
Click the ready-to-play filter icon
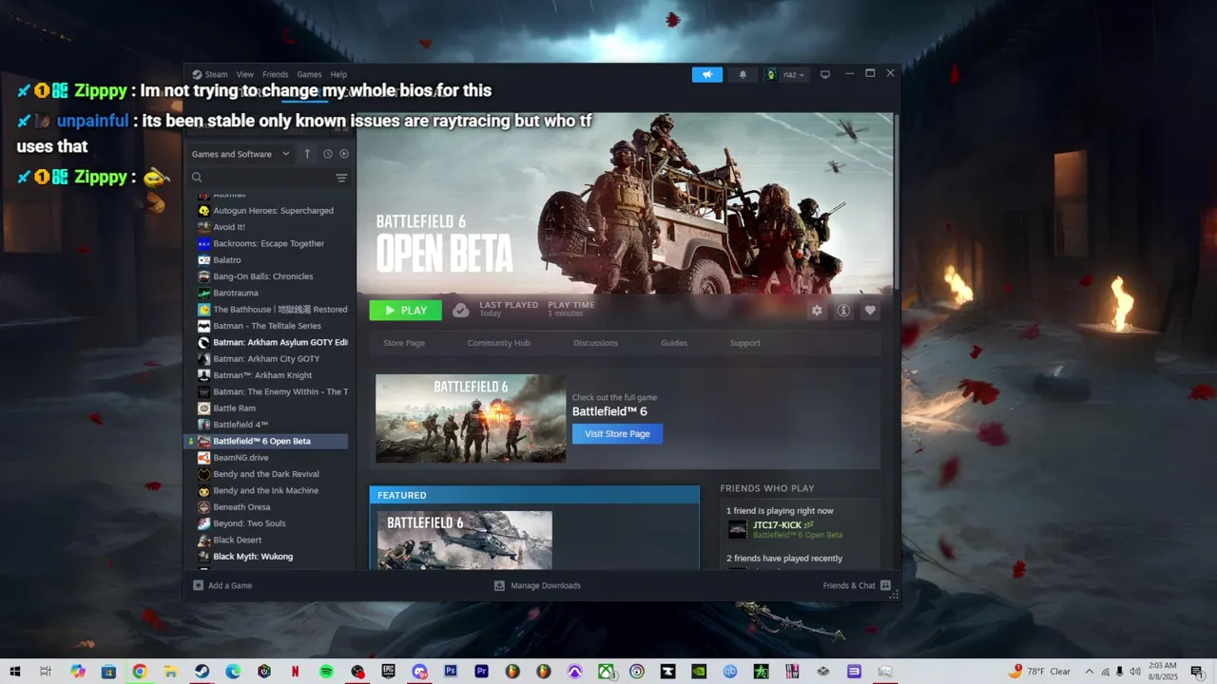tap(344, 154)
